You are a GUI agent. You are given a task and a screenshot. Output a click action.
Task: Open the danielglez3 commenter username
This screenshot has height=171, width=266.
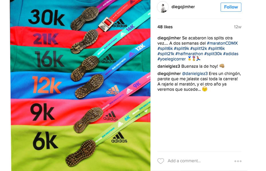[169, 66]
